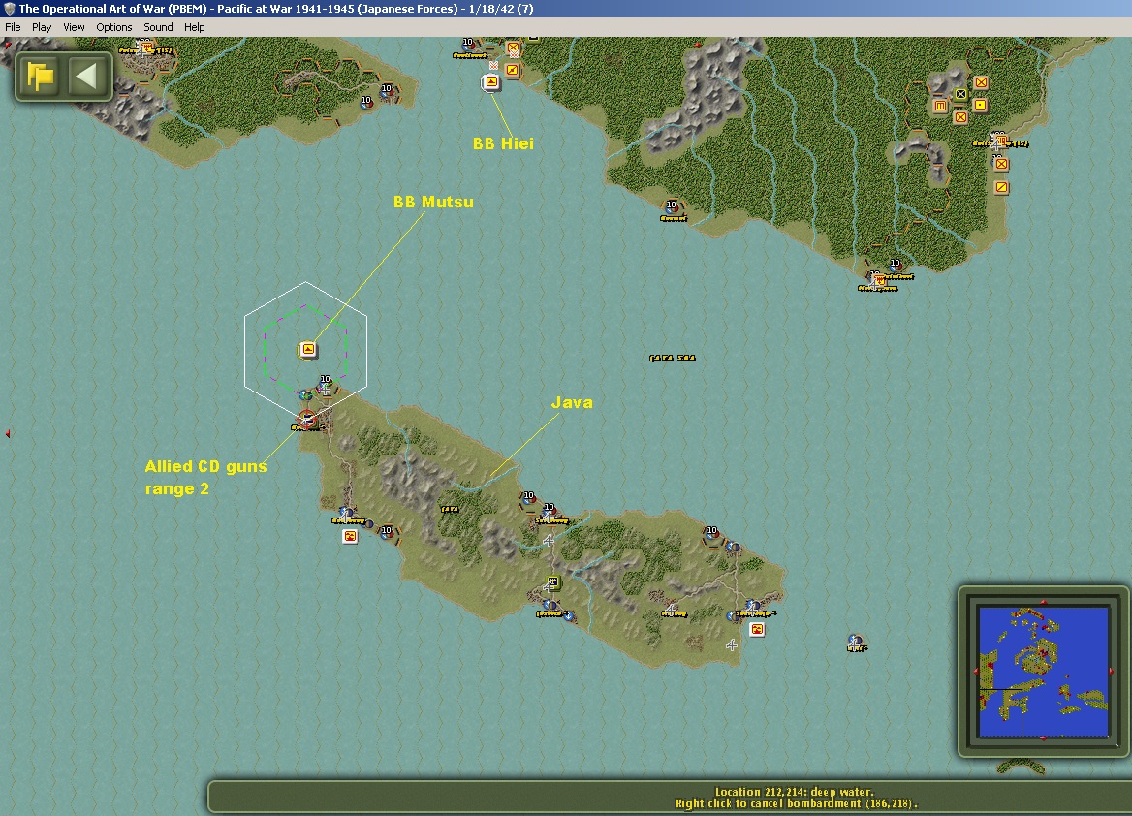Click the 'Right click to cancel bombardment' message
Screen dimensions: 1132x816
point(797,803)
